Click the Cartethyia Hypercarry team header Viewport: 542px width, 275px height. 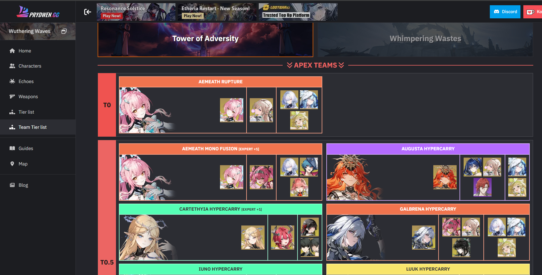pyautogui.click(x=221, y=209)
